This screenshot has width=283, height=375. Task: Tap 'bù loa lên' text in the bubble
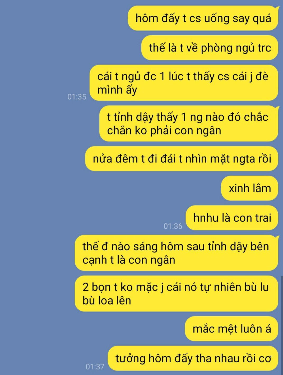(x=107, y=301)
